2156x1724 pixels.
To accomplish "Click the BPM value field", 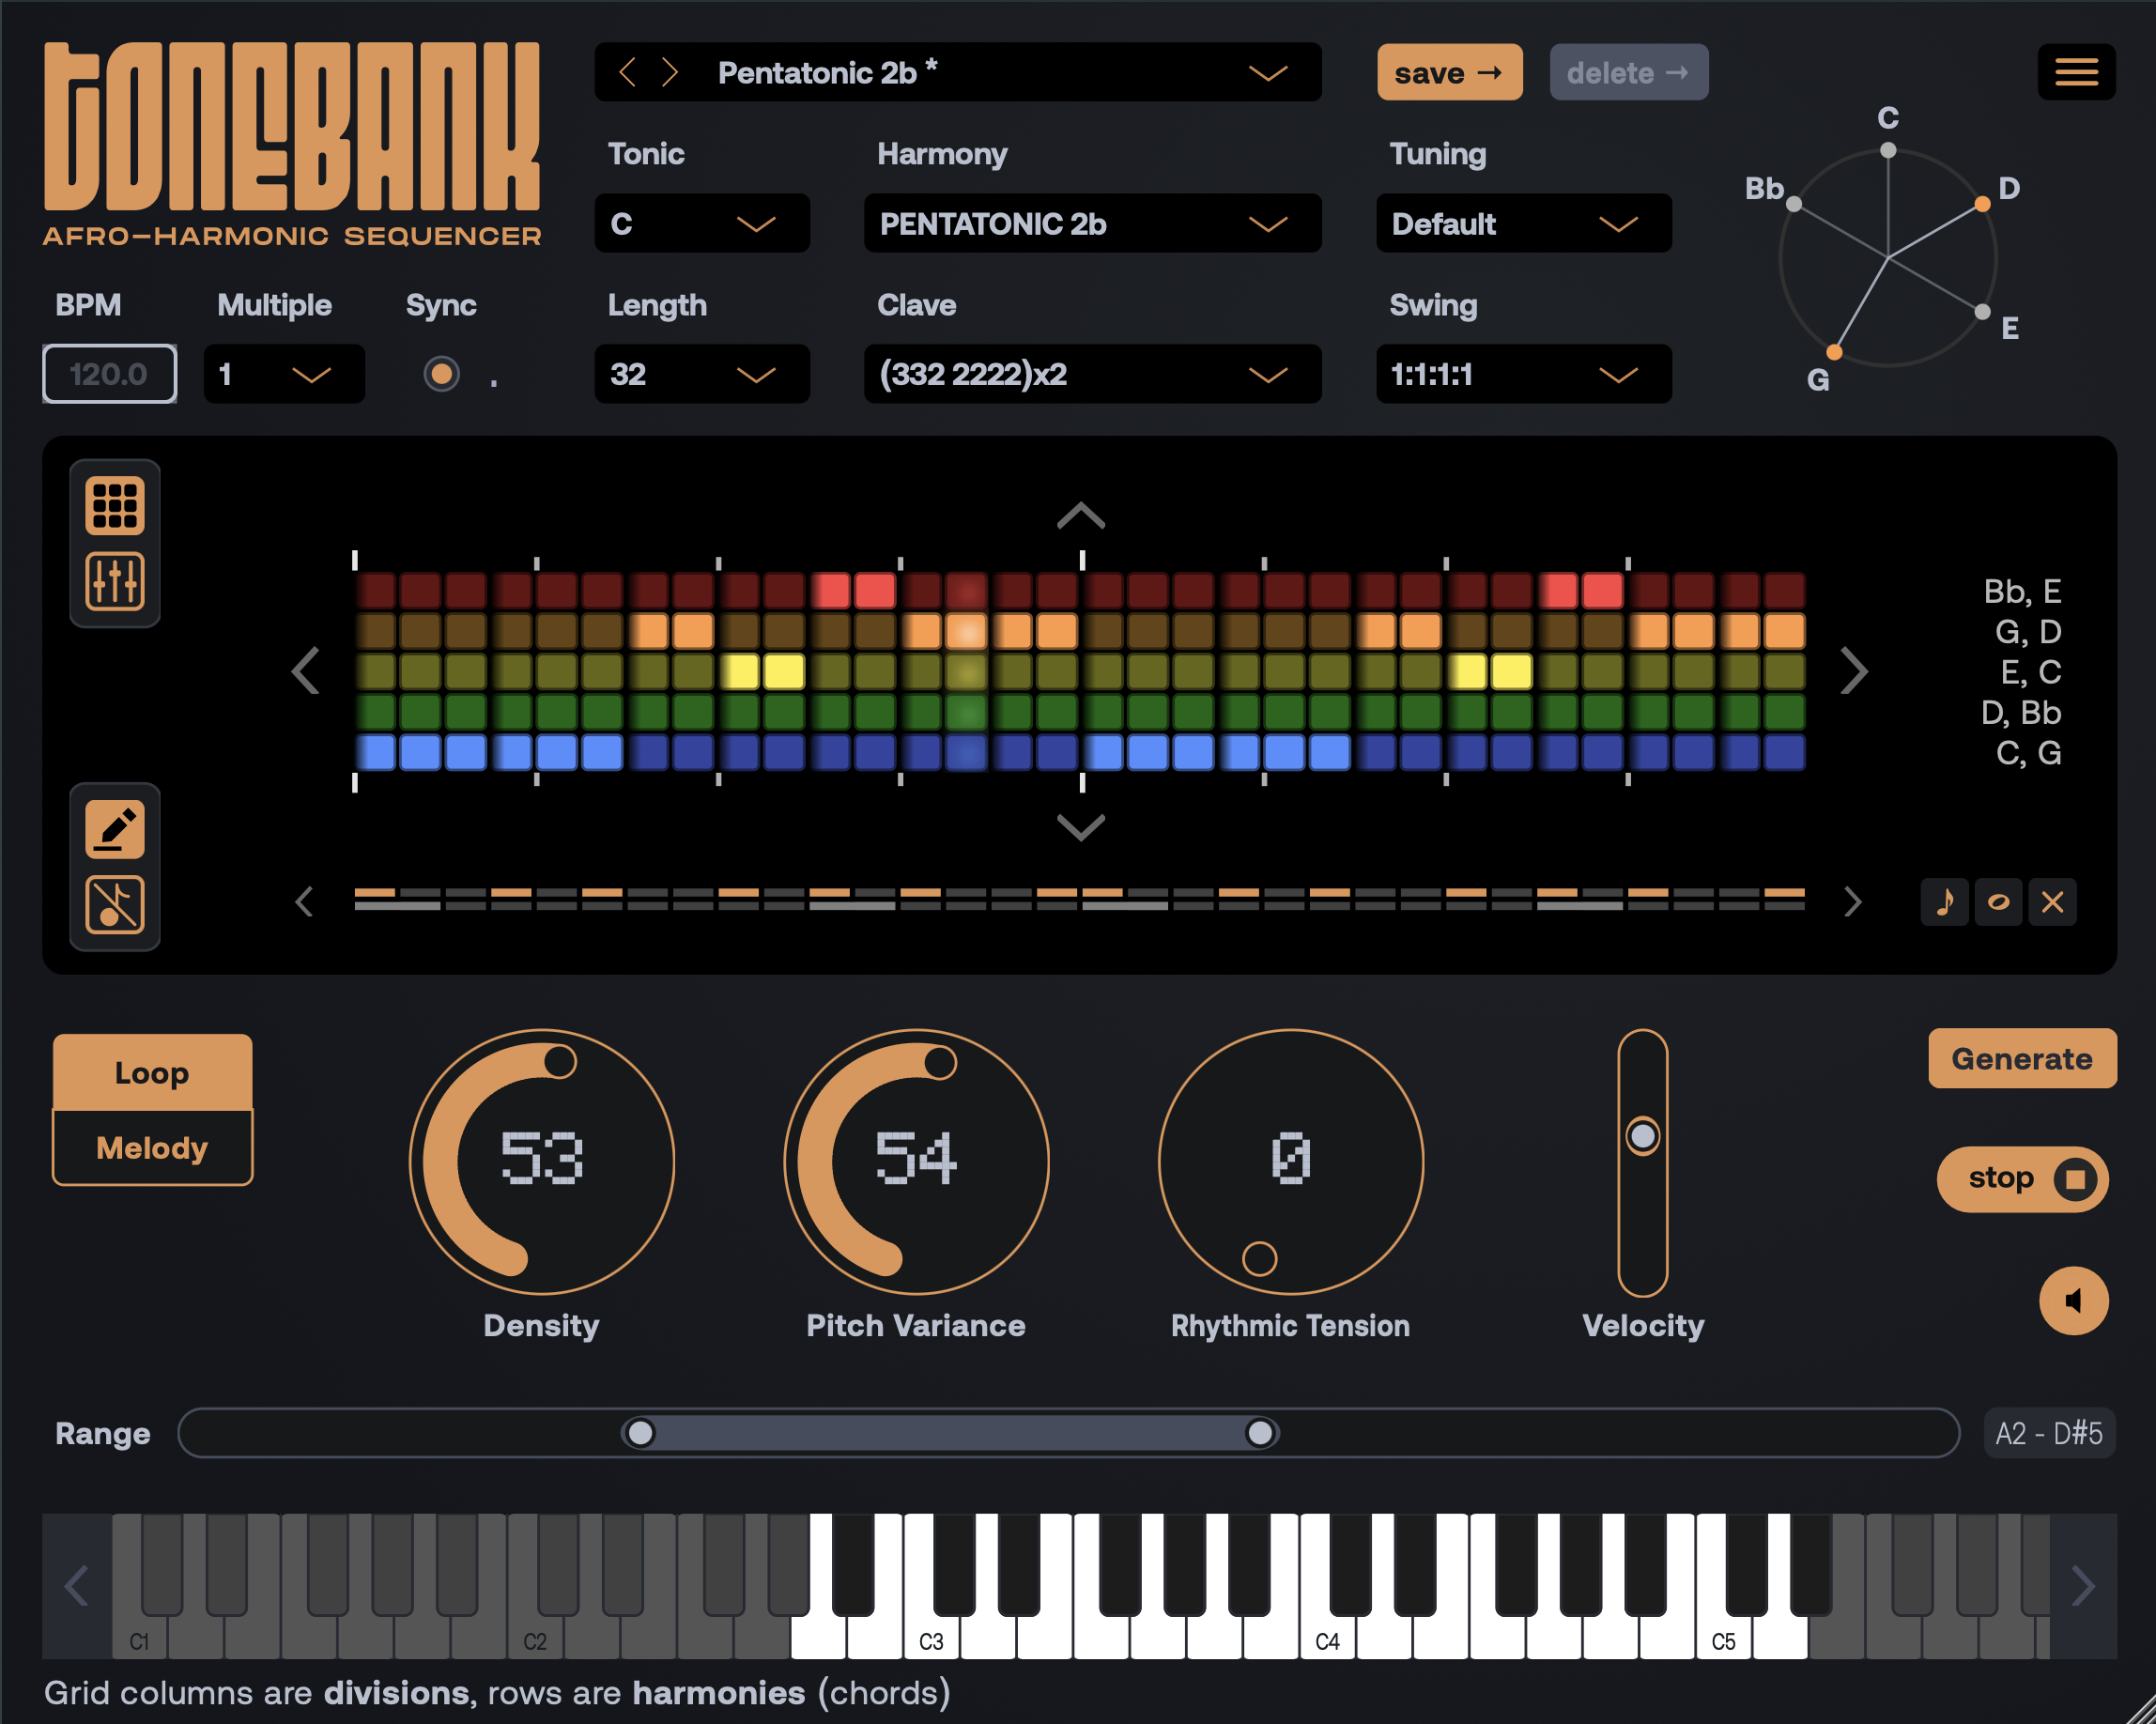I will pyautogui.click(x=109, y=374).
